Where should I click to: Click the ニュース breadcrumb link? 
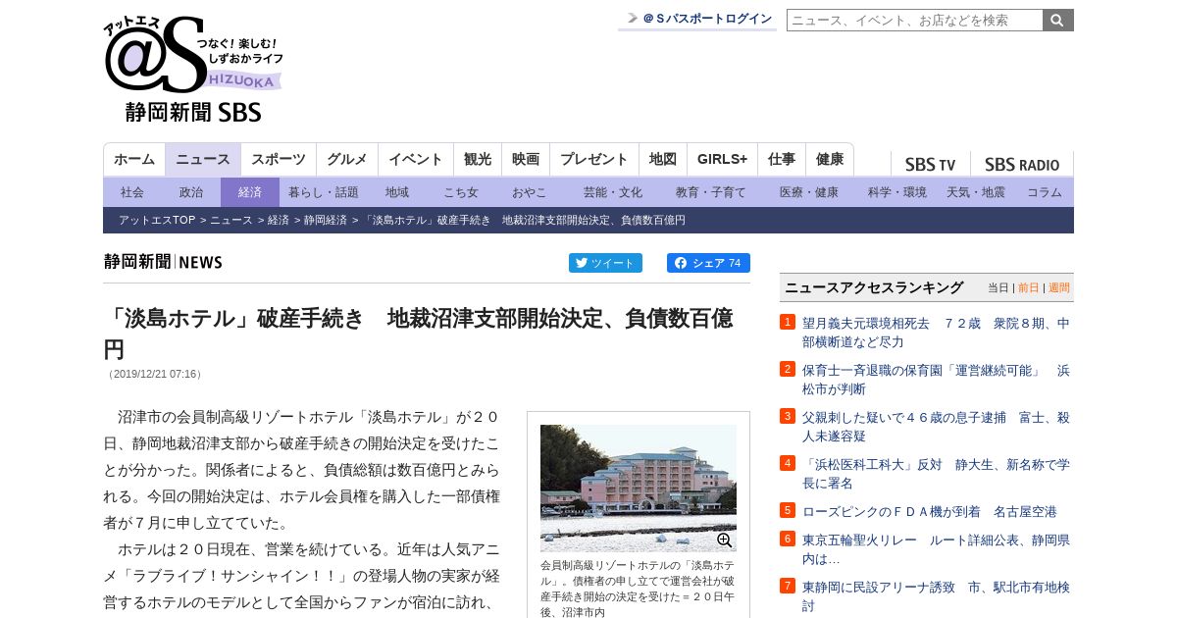click(x=231, y=220)
